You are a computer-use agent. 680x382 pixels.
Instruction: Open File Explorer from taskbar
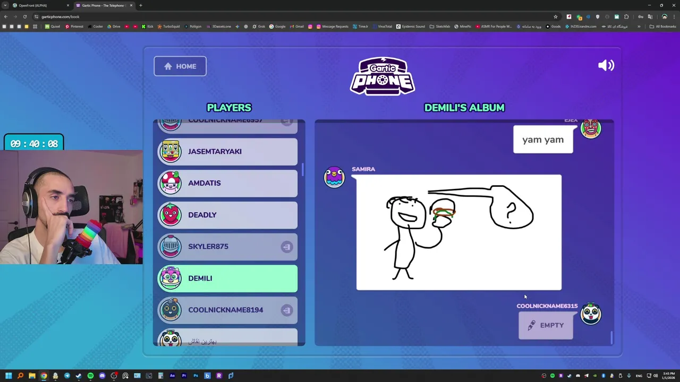click(32, 376)
